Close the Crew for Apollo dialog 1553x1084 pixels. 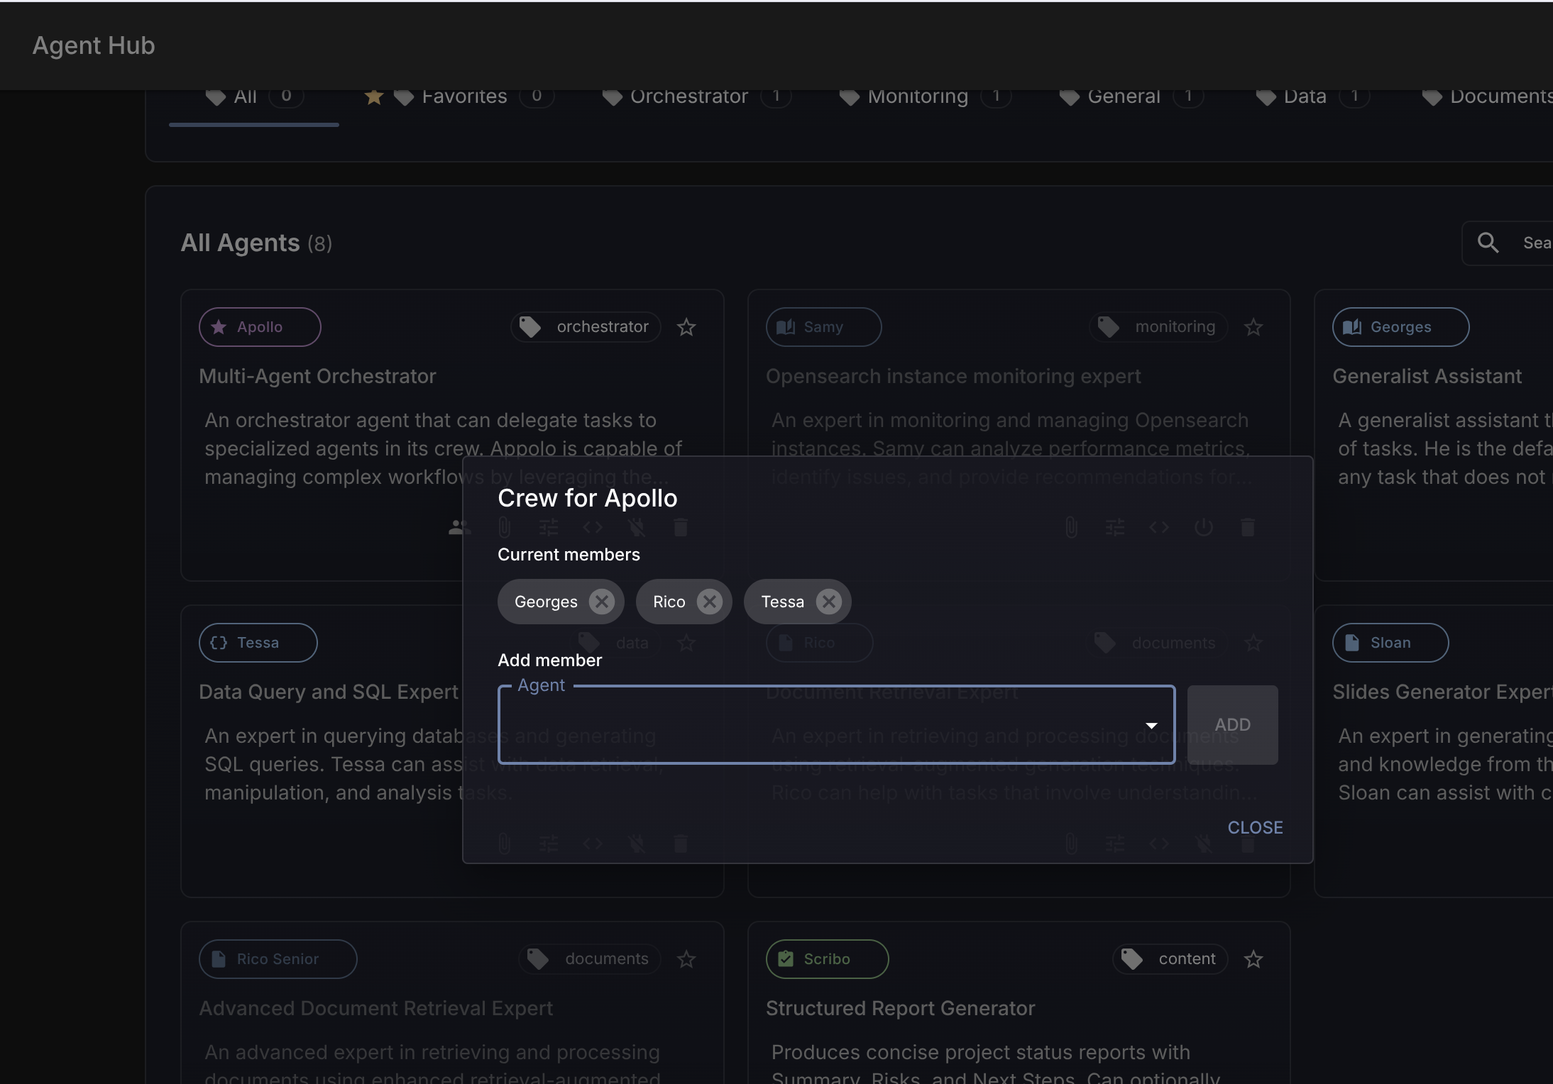point(1255,827)
